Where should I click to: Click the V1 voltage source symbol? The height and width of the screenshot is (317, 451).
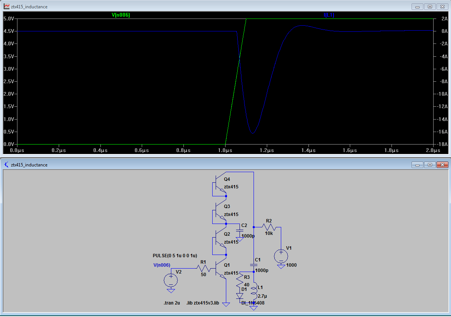pos(281,256)
